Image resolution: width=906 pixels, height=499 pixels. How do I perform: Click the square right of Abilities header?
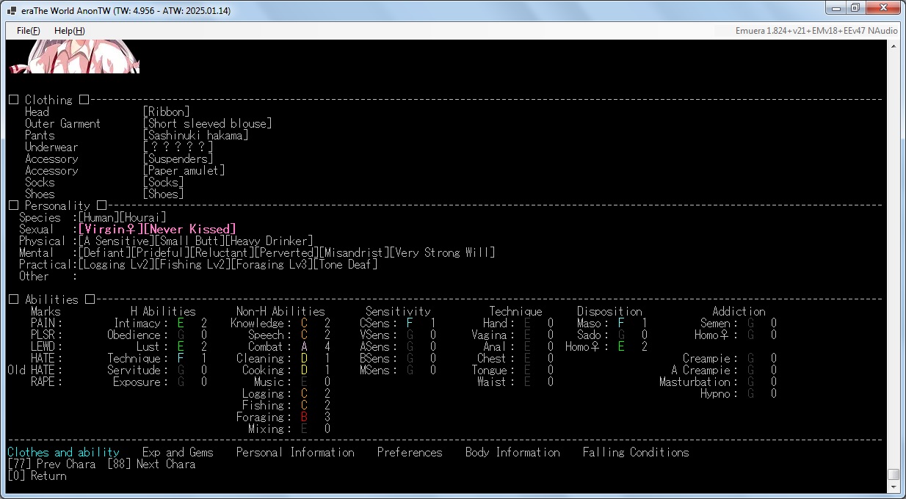pyautogui.click(x=90, y=299)
